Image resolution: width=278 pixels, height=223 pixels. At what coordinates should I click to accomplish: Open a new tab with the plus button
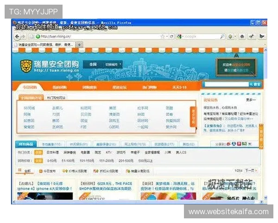(79, 45)
